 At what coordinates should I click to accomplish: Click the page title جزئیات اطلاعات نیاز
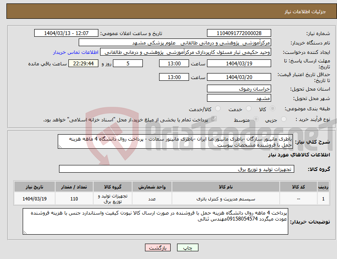[x=305, y=12]
